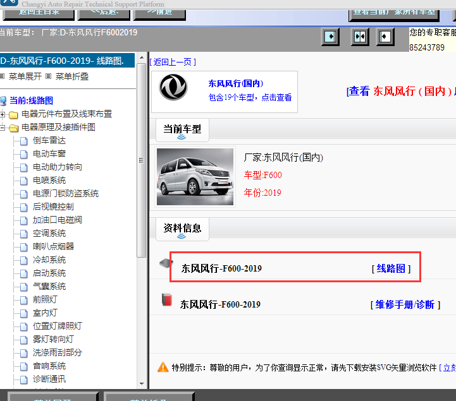Screen dimensions: 456x401
Task: Click the split-both-panels arrow icon
Action: point(360,37)
